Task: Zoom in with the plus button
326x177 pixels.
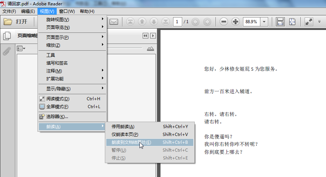Action: point(235,22)
